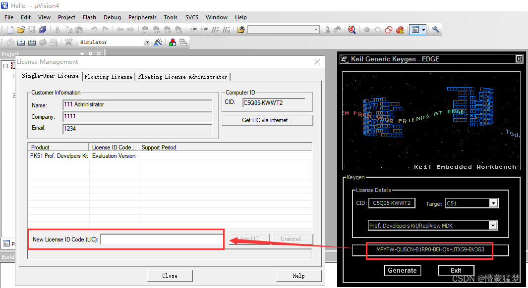Open Prof. Developers Kit/RealView MDK dropdown
The image size is (528, 288).
(x=493, y=226)
